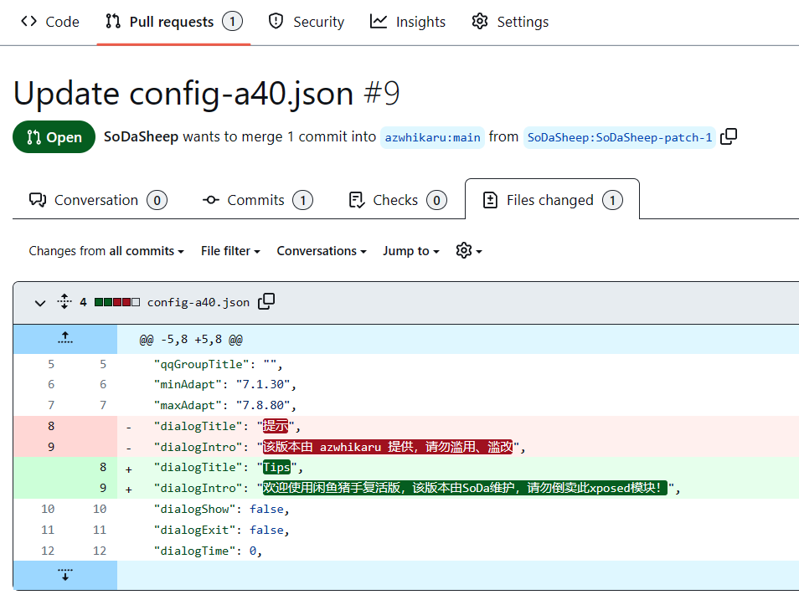Open config-a40.json file link
Image resolution: width=799 pixels, height=605 pixels.
(x=198, y=303)
